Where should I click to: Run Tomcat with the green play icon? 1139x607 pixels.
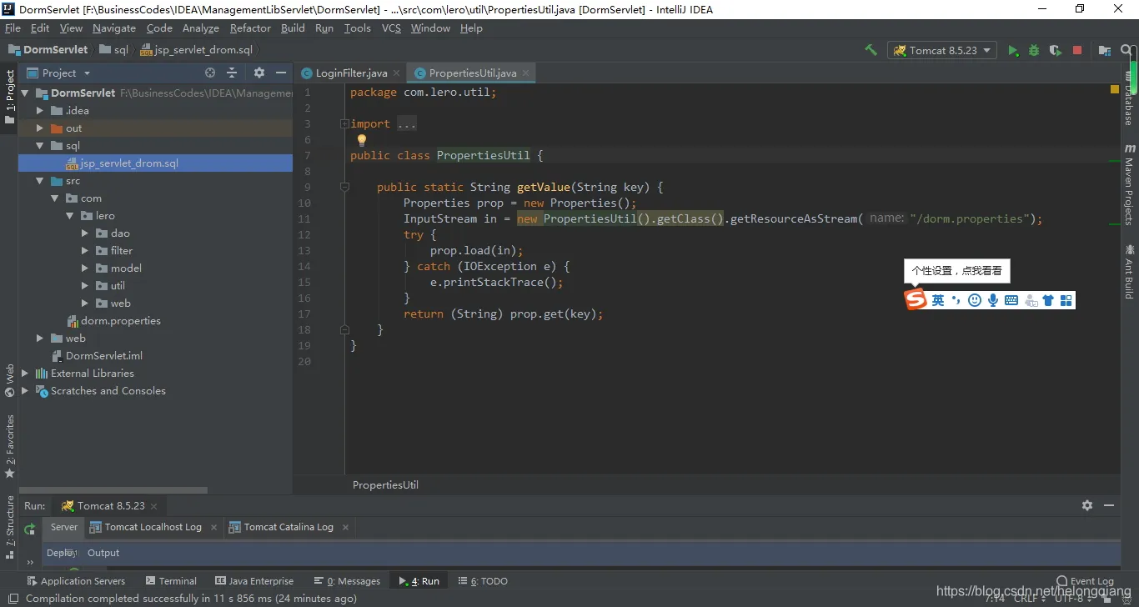(1013, 50)
